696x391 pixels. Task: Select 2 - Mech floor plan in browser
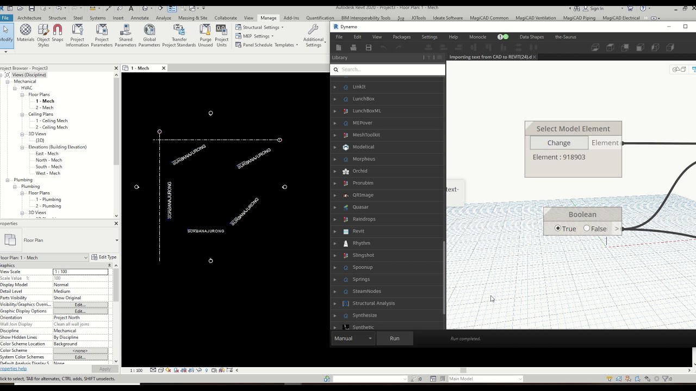pos(45,108)
